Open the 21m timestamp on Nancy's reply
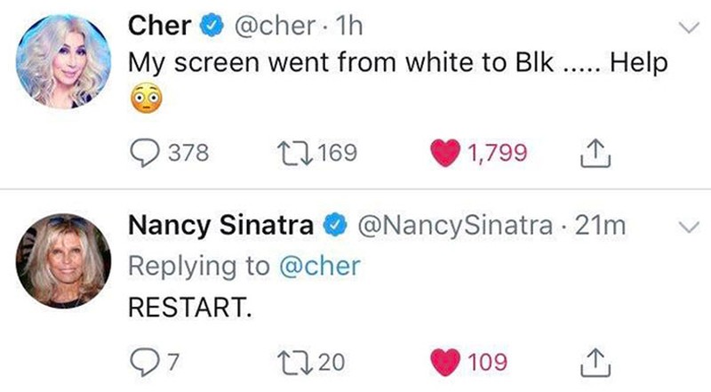Image resolution: width=711 pixels, height=392 pixels. point(601,228)
